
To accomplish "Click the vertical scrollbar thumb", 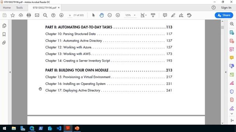I will click(222, 27).
